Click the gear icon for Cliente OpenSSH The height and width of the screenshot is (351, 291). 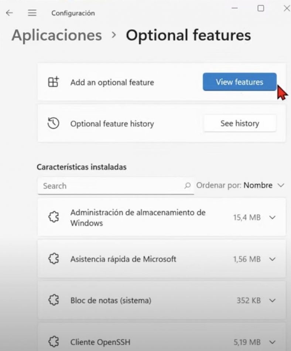(54, 342)
